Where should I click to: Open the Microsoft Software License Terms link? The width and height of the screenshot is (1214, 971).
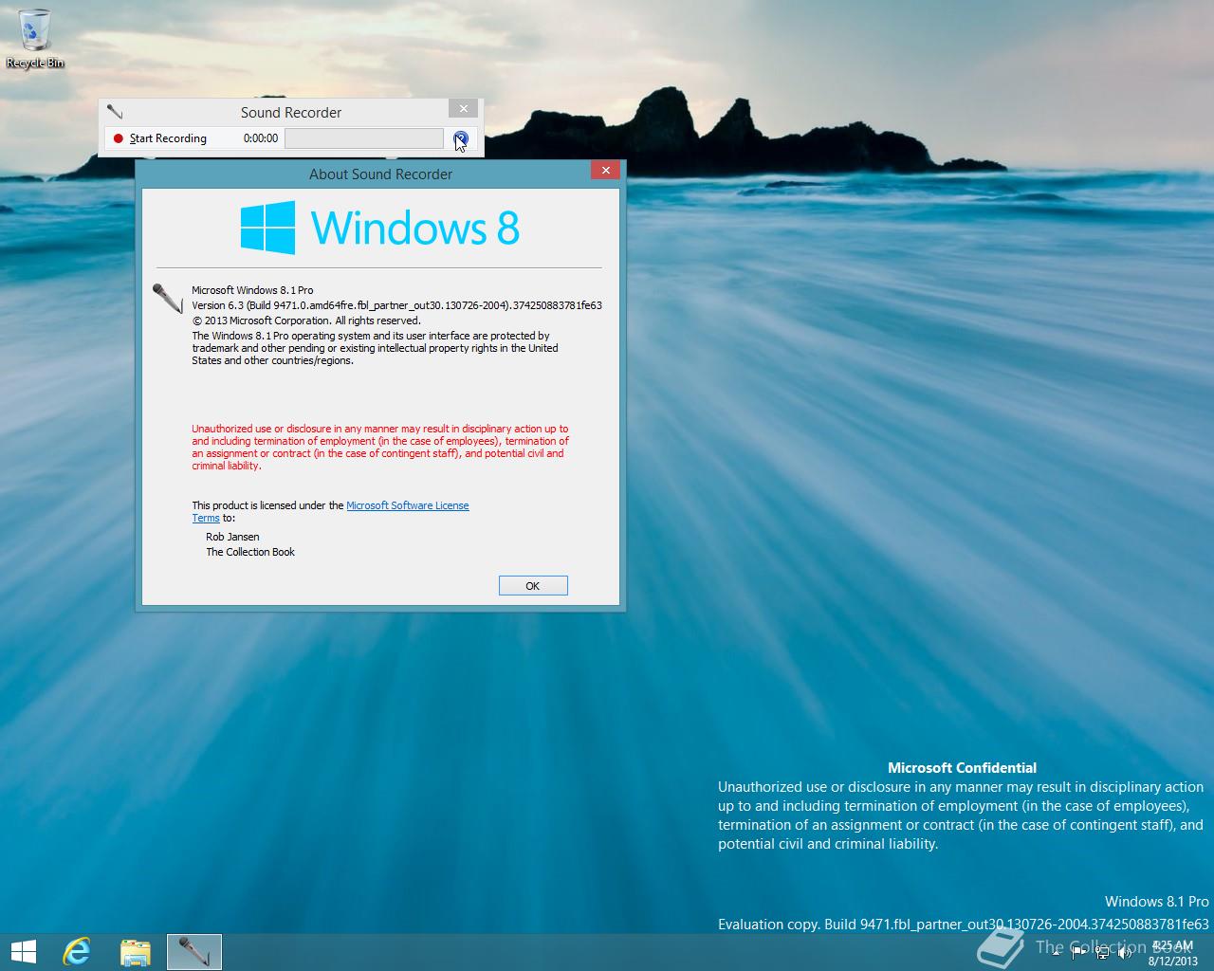point(408,505)
